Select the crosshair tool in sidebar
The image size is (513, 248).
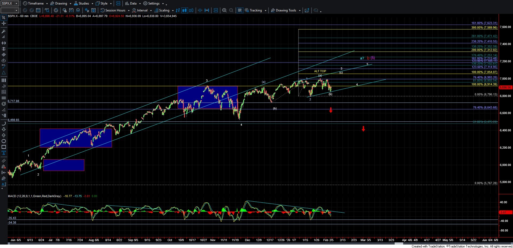(x=4, y=23)
